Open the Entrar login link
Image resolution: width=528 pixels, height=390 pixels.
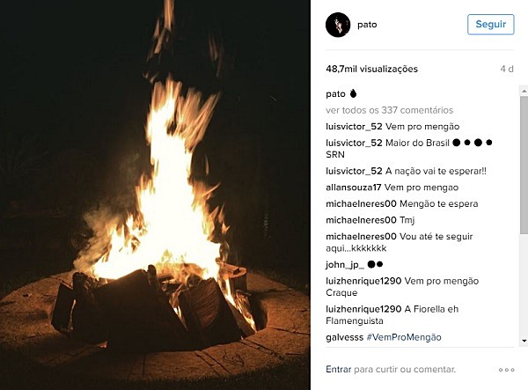[x=339, y=370]
